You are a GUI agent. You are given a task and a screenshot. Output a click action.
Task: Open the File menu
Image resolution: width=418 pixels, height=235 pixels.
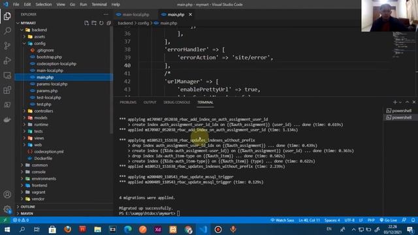(16, 5)
